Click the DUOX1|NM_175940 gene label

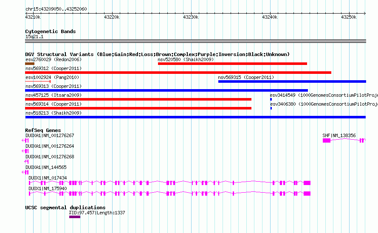click(48, 188)
